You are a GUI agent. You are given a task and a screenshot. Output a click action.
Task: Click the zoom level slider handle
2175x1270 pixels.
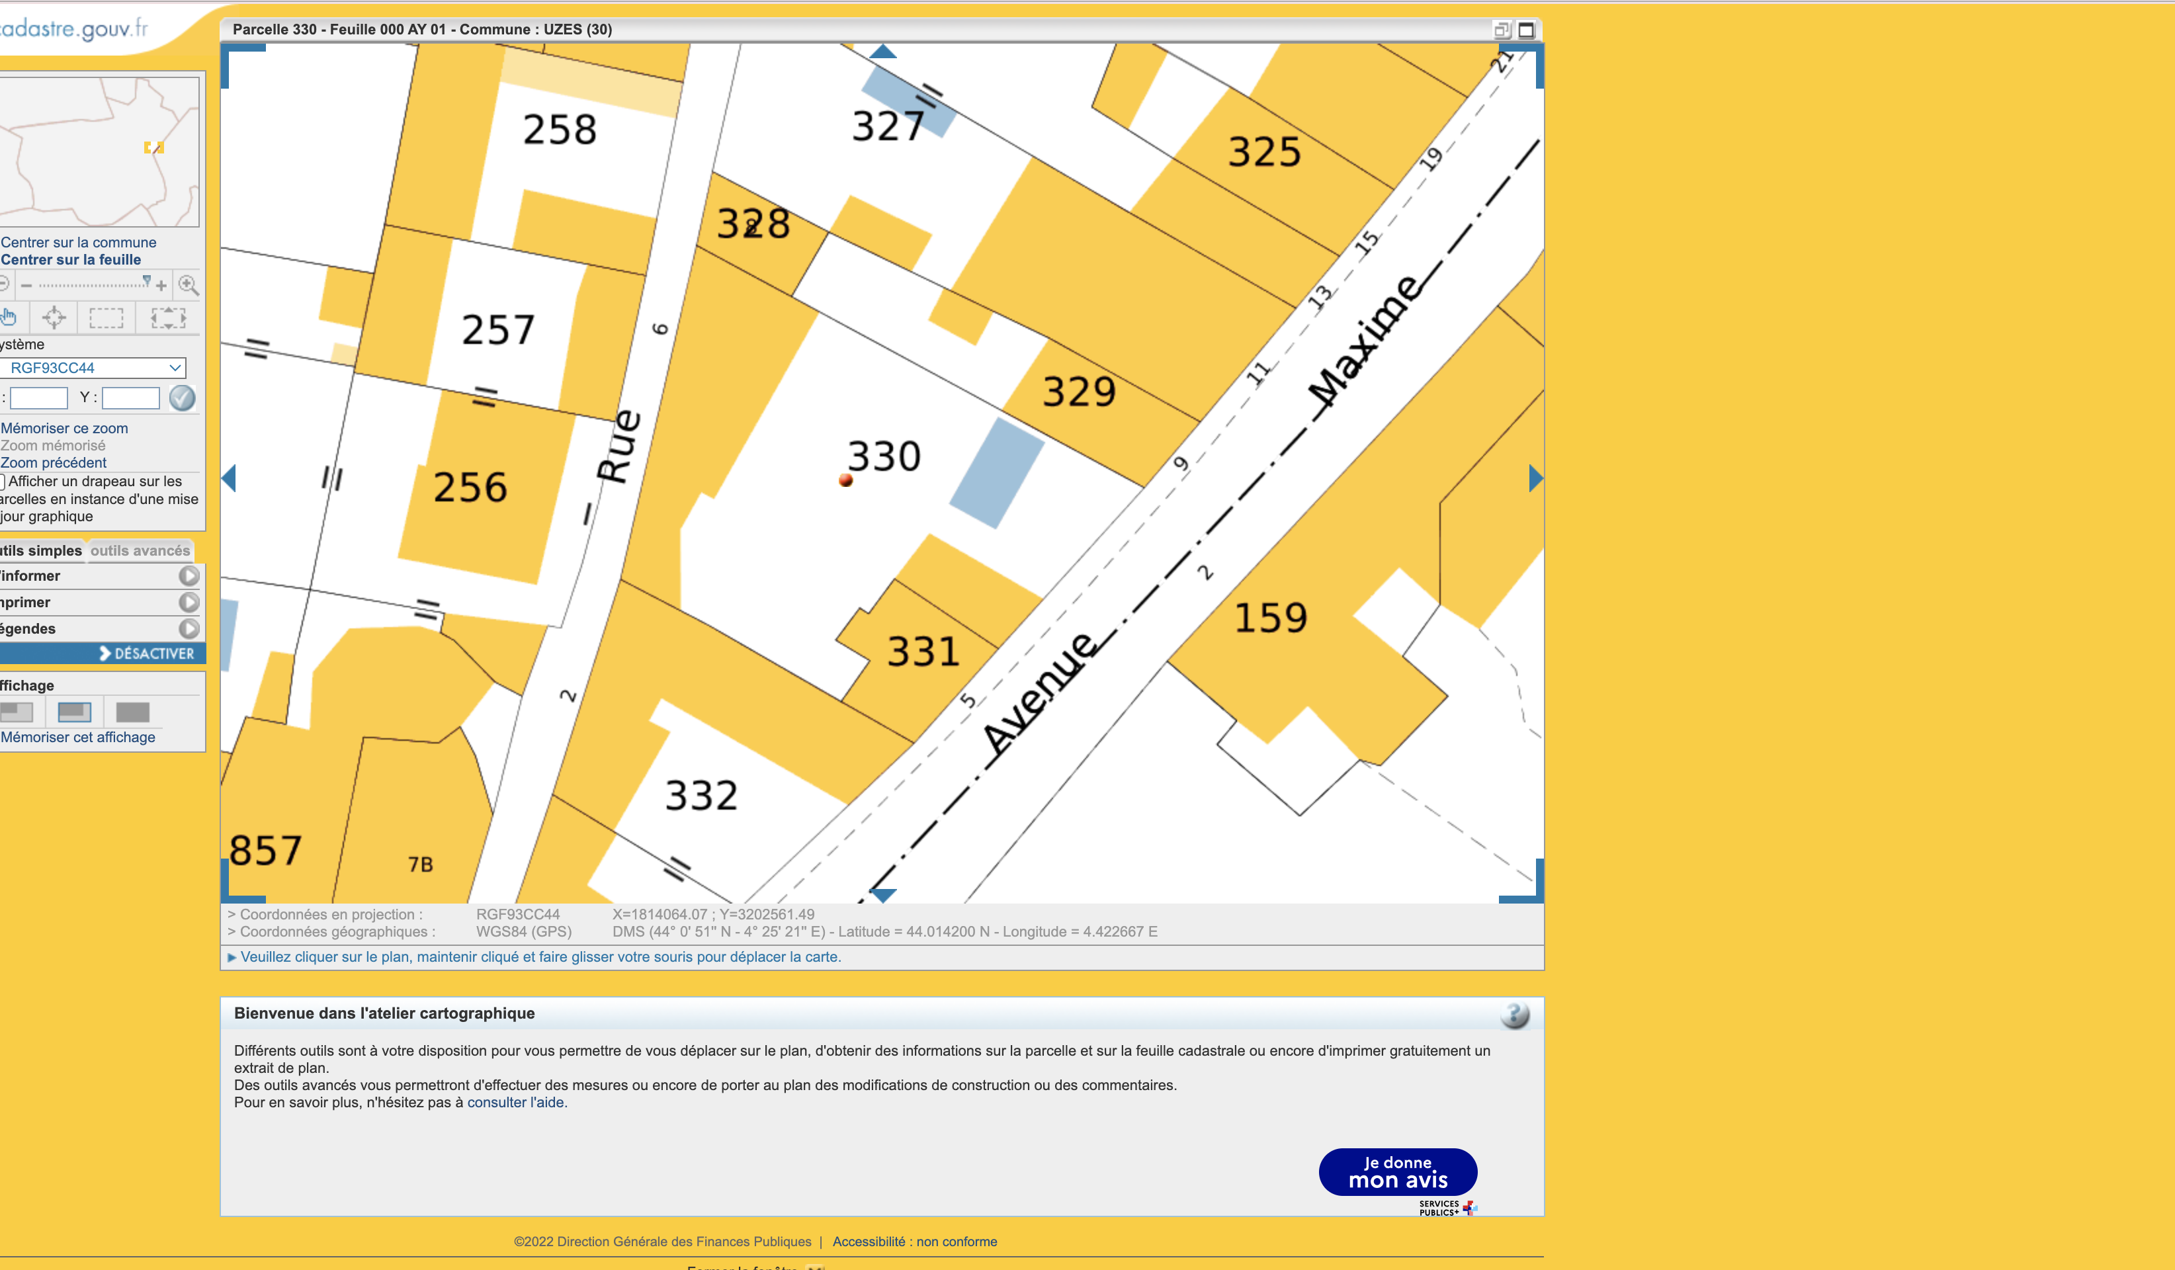147,281
